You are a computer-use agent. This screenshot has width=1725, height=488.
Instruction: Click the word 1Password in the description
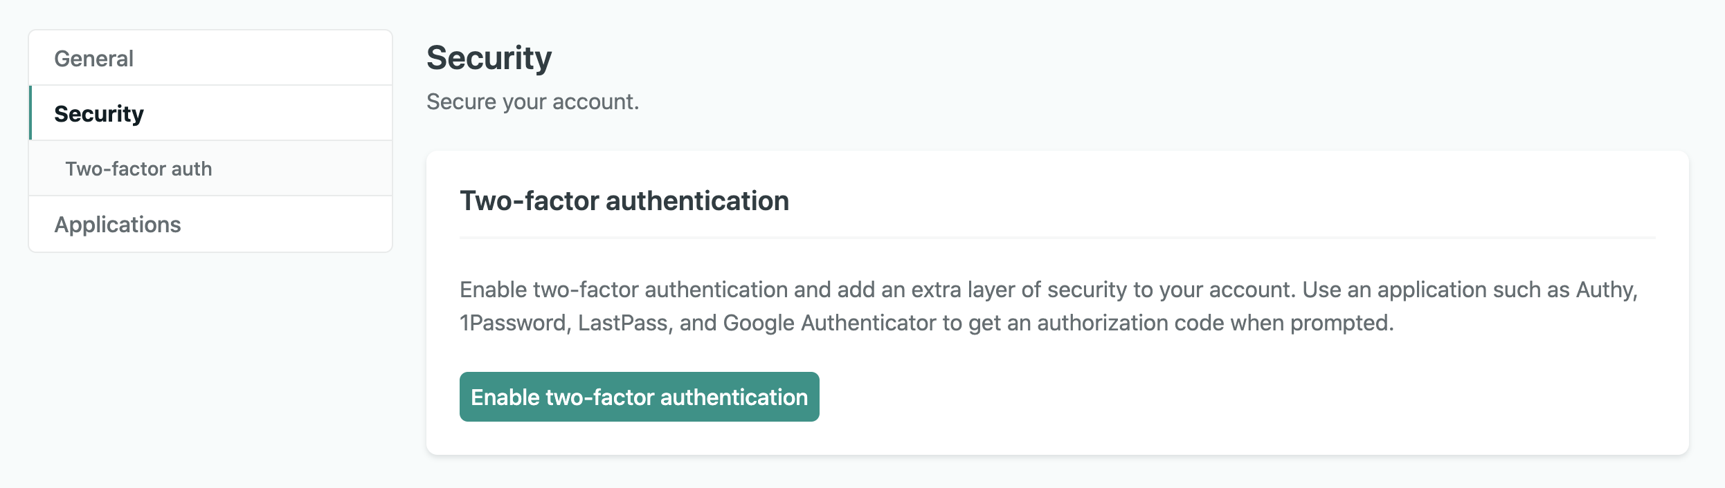(512, 323)
